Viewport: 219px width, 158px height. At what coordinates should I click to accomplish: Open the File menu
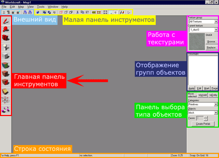tap(4, 7)
